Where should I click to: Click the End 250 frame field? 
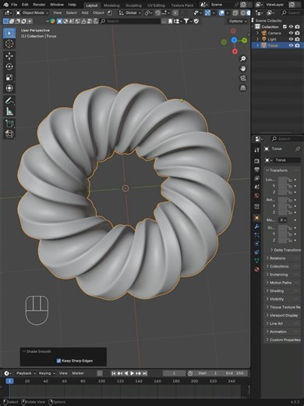coord(234,373)
